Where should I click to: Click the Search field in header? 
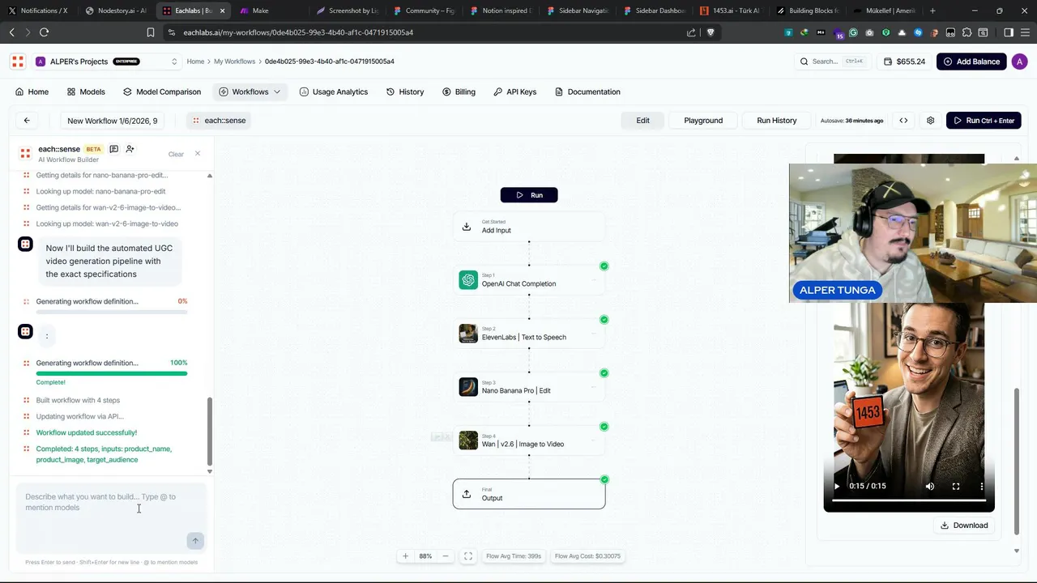[x=832, y=62]
